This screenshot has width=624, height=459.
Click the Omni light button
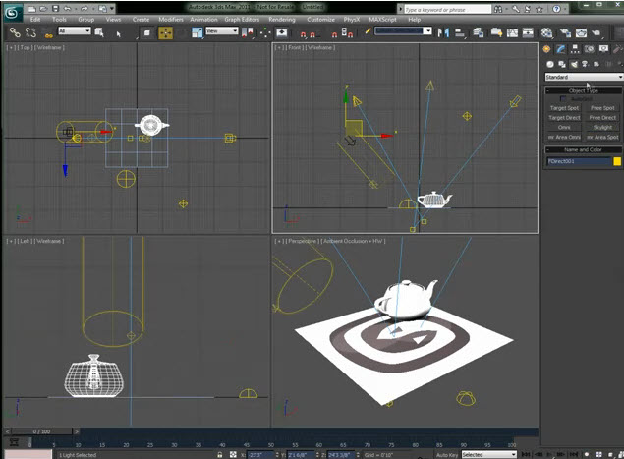pos(564,127)
